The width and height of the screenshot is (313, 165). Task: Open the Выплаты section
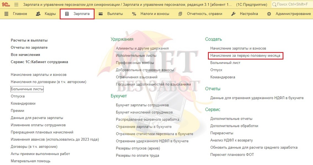click(x=115, y=14)
